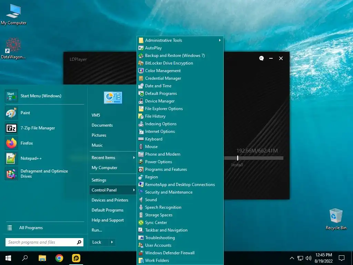
Task: Open Power Options icon
Action: point(141,162)
